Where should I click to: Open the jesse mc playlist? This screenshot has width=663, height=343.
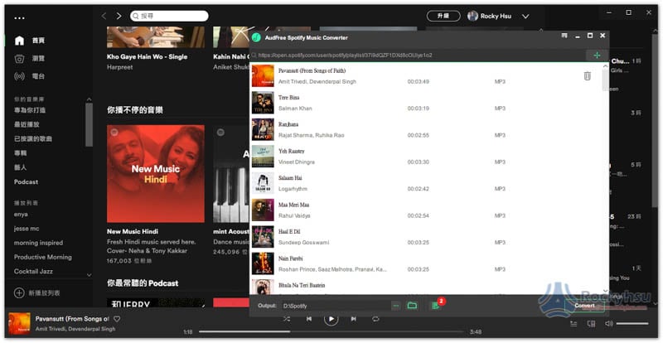click(27, 229)
